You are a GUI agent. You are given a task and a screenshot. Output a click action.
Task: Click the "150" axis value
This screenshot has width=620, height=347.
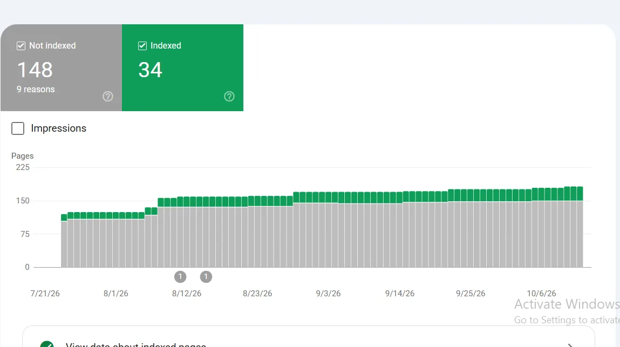tap(23, 201)
